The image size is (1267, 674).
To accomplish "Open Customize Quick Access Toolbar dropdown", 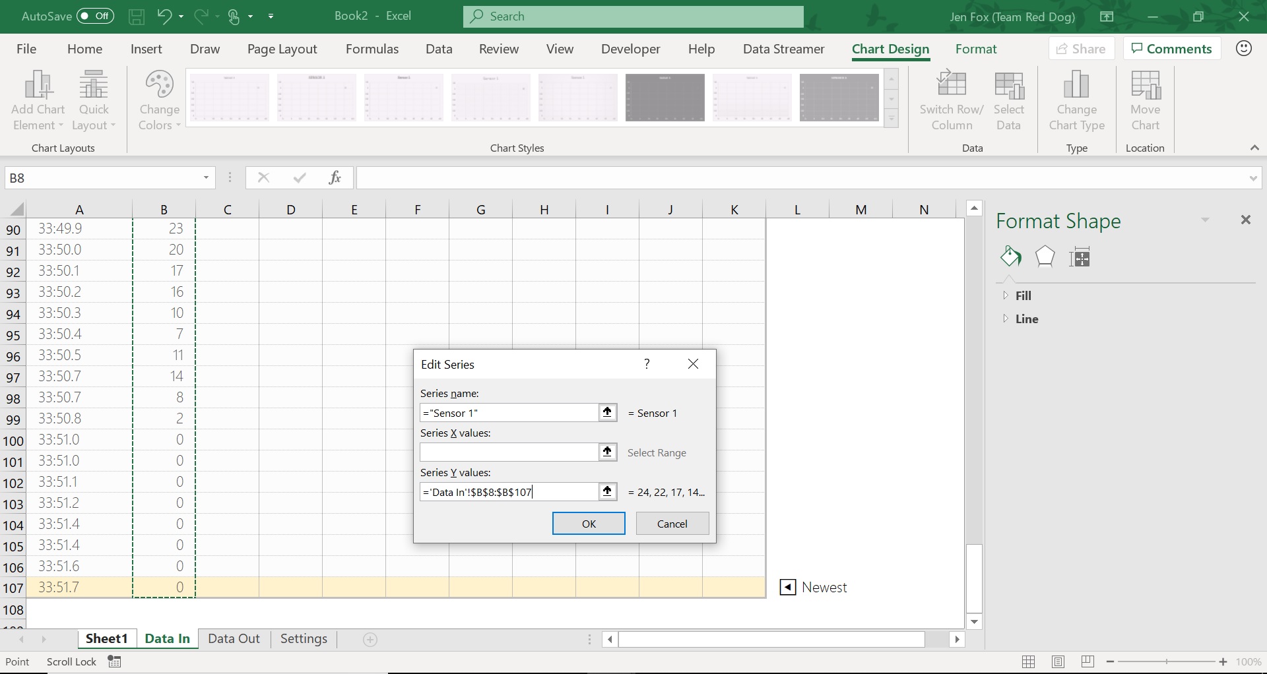I will [x=271, y=16].
